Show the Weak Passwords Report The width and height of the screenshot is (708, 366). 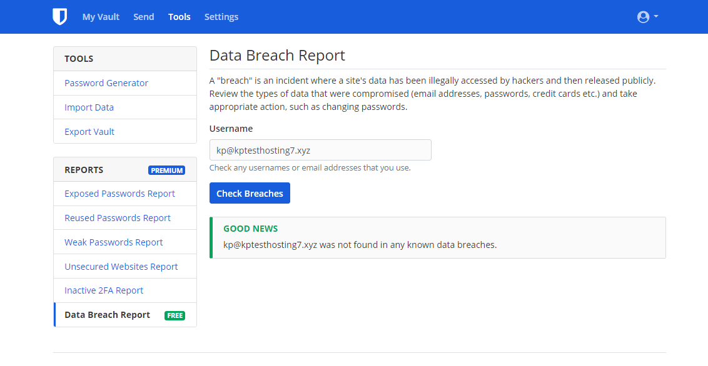tap(113, 242)
